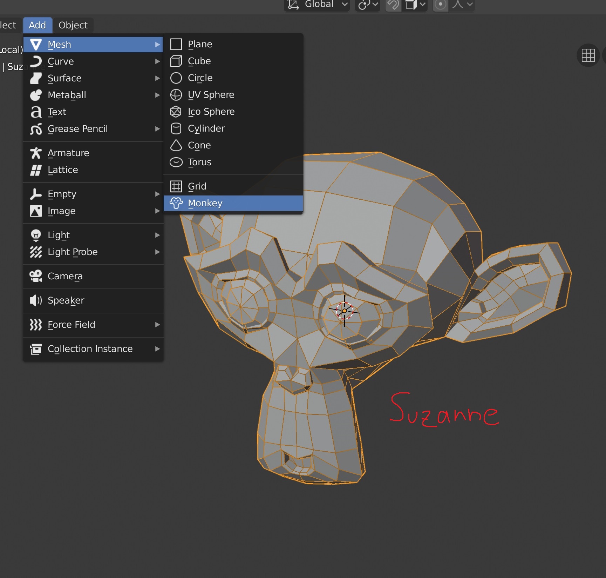Open the pivot point dropdown

(368, 5)
